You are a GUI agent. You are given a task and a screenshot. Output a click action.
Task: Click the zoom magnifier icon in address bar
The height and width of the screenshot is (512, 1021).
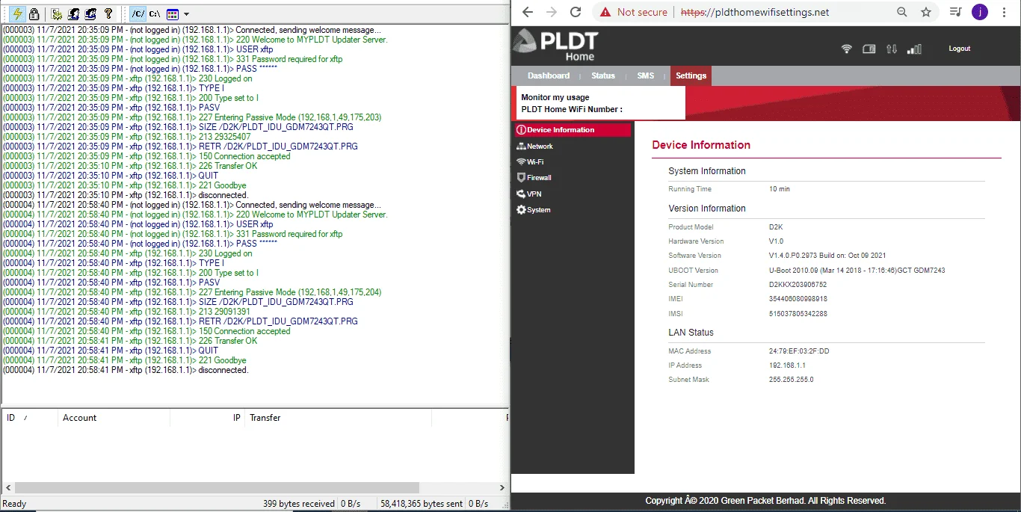(x=902, y=12)
